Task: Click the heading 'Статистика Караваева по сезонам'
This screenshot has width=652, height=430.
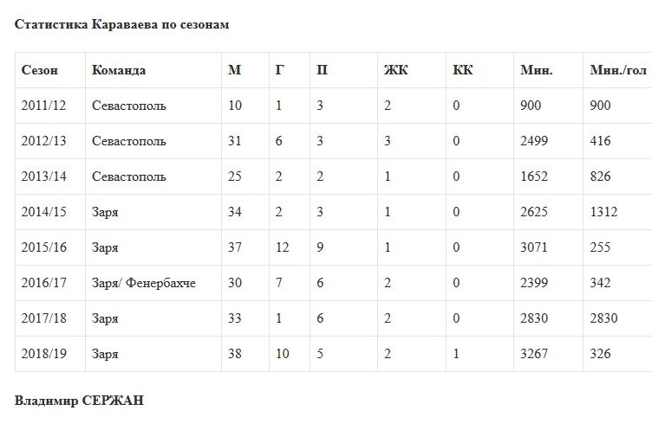Action: pos(121,24)
